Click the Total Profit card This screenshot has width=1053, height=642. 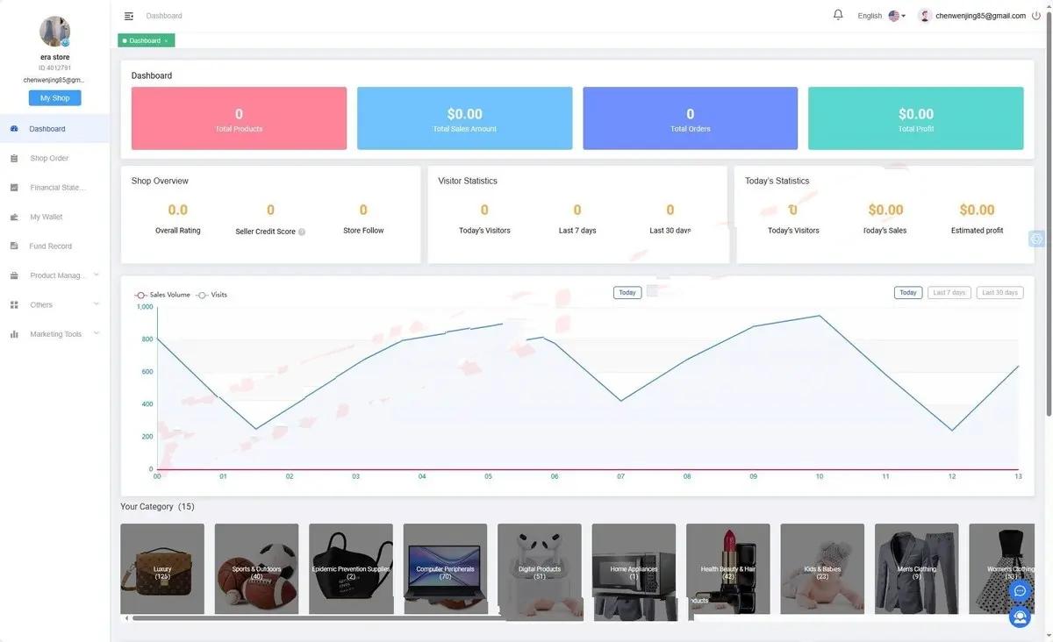(915, 118)
